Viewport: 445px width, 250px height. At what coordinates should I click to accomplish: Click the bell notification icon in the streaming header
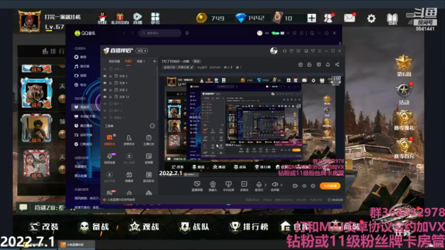[x=328, y=64]
